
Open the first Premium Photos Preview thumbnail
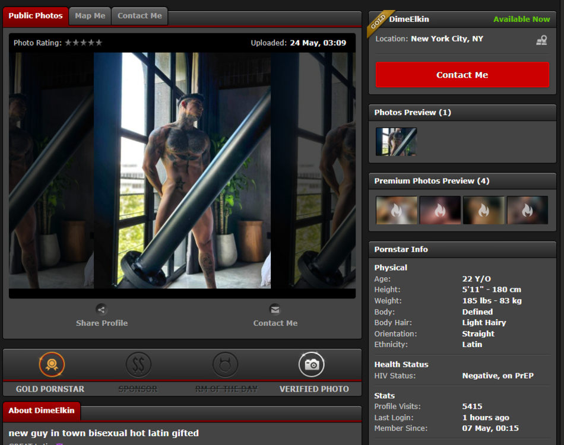pos(397,210)
